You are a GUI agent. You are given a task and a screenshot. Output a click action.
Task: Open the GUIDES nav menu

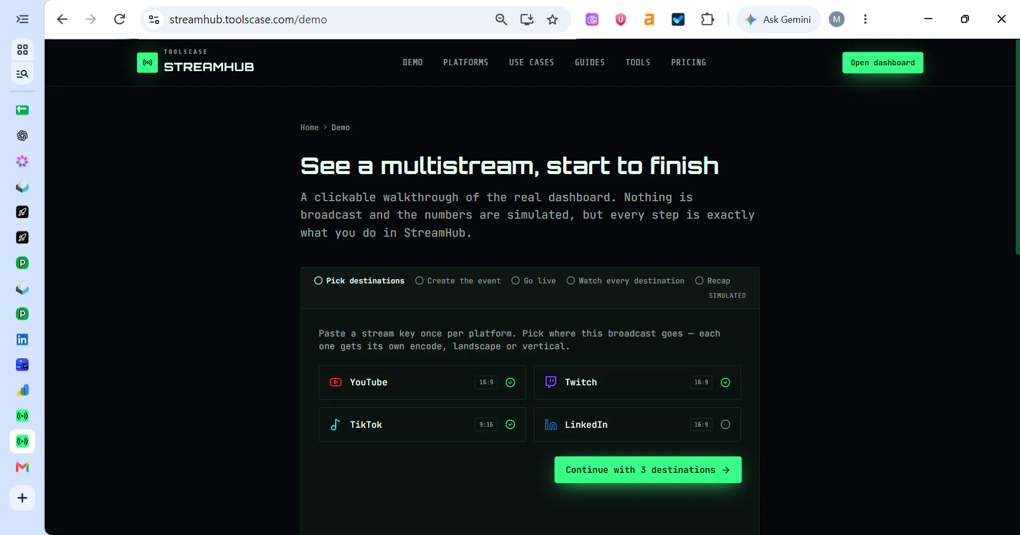tap(590, 63)
